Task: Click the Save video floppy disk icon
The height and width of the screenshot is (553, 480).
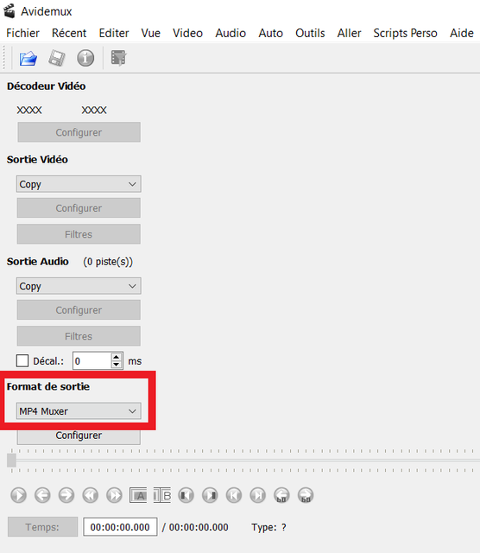Action: [x=57, y=58]
